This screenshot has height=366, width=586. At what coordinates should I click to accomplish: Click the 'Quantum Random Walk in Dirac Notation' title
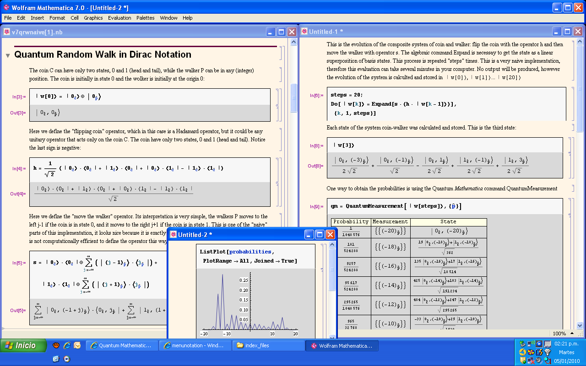coord(103,54)
